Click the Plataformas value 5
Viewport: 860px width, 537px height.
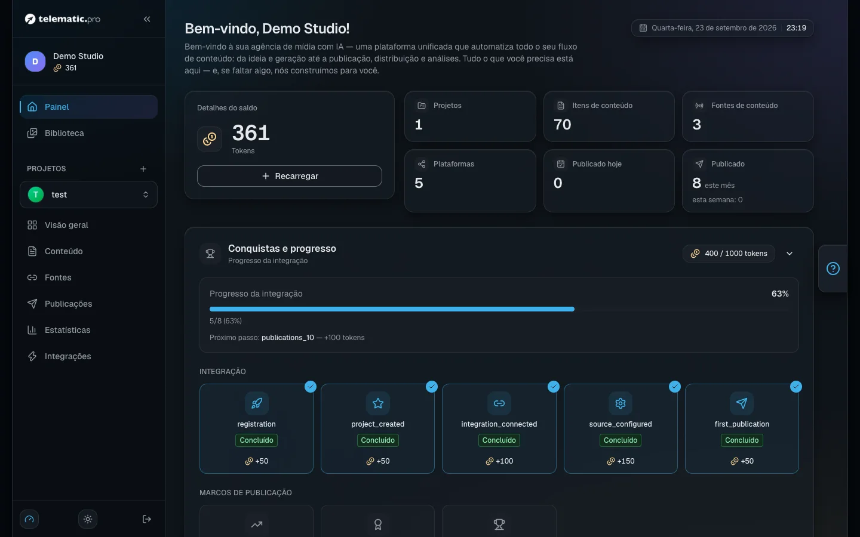[419, 183]
